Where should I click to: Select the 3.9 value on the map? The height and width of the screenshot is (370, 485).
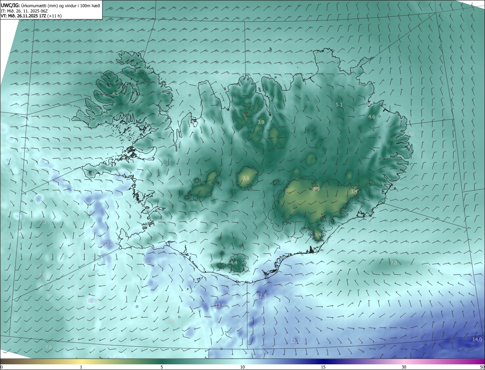pyautogui.click(x=261, y=122)
